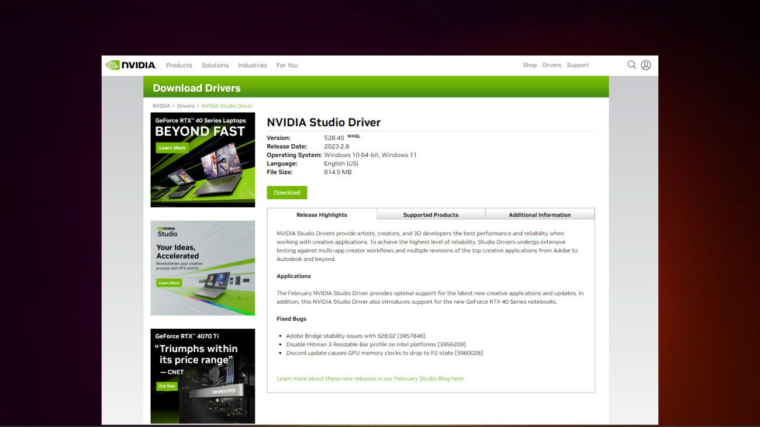Image resolution: width=760 pixels, height=427 pixels.
Task: Click the Drivers breadcrumb link
Action: (185, 106)
